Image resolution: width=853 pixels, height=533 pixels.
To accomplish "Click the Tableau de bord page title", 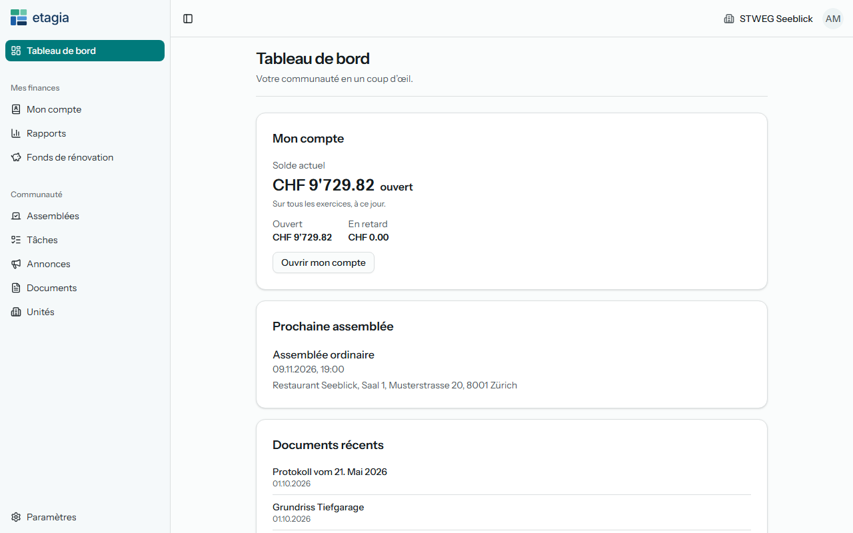I will click(313, 59).
